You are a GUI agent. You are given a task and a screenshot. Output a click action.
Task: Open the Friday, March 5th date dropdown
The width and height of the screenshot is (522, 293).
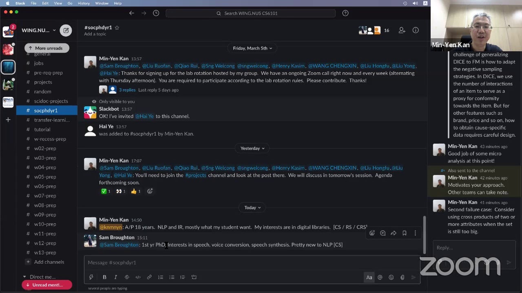252,48
